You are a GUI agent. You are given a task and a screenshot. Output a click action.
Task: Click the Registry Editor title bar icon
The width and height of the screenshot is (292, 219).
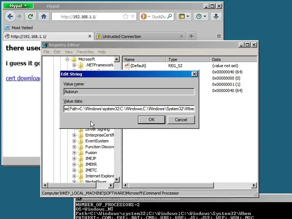pos(45,45)
